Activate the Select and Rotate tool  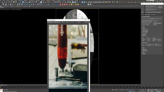pyautogui.click(x=25, y=2)
